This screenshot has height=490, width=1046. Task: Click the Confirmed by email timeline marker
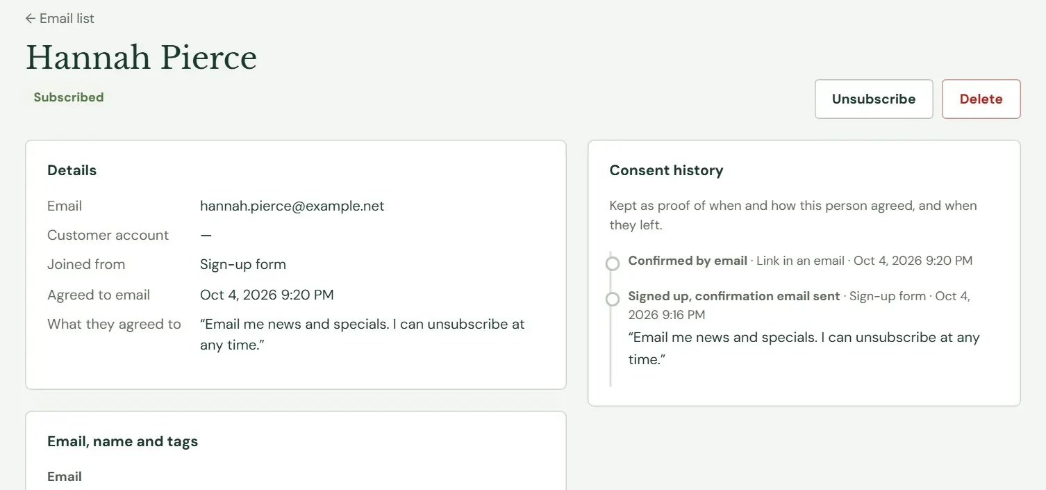coord(613,263)
